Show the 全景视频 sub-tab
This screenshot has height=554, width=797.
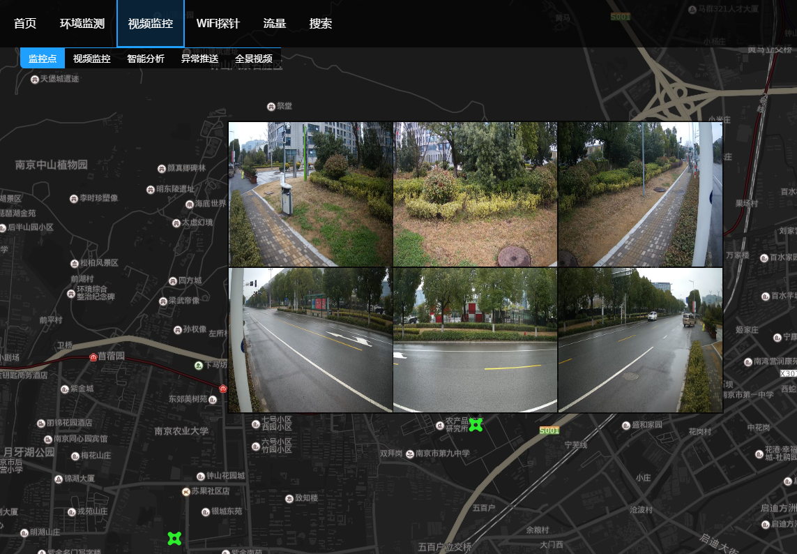(x=254, y=59)
